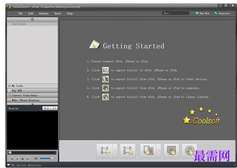Viewport: 237px width, 168px height.
Task: Click the Rip DVD disc icon
Action: tap(10, 91)
